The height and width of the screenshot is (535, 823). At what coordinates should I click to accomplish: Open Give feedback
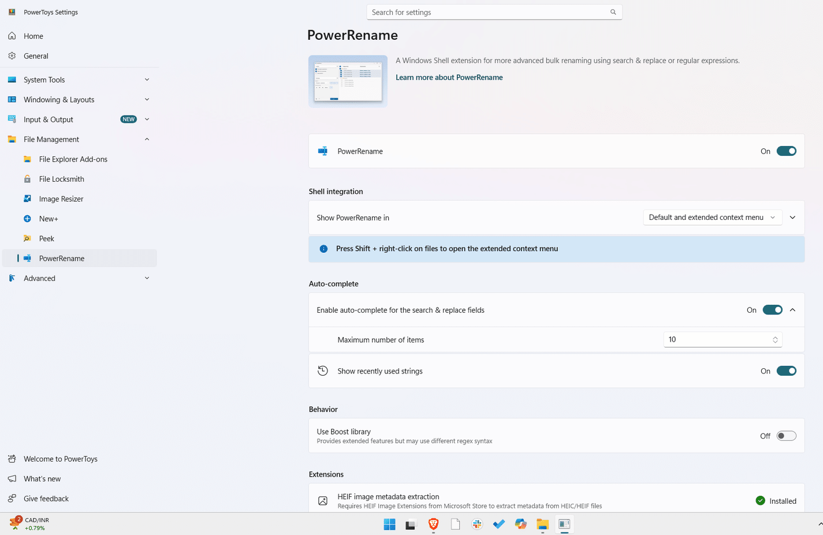pos(79,499)
